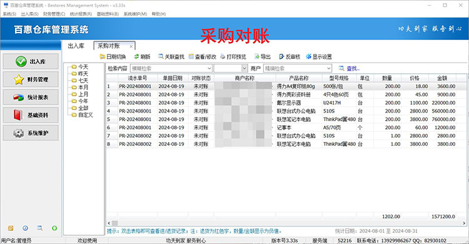Click amount cell 560000.00
The width and height of the screenshot is (469, 244).
[x=442, y=111]
